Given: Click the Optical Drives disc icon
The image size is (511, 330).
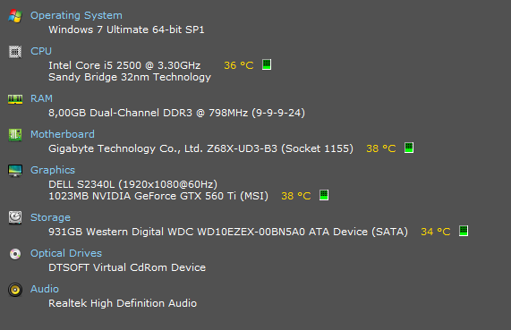Looking at the screenshot, I should [x=15, y=254].
